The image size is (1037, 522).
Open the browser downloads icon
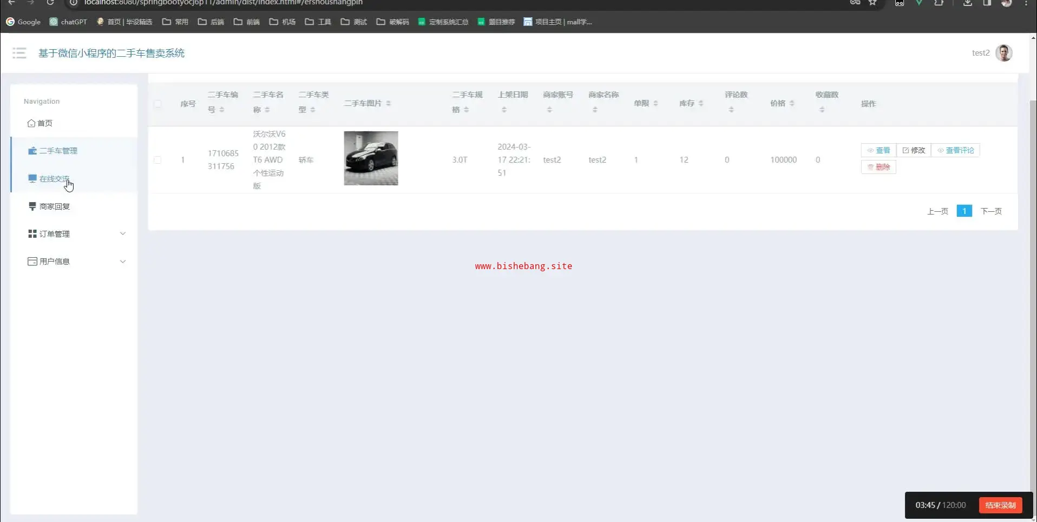coord(968,3)
